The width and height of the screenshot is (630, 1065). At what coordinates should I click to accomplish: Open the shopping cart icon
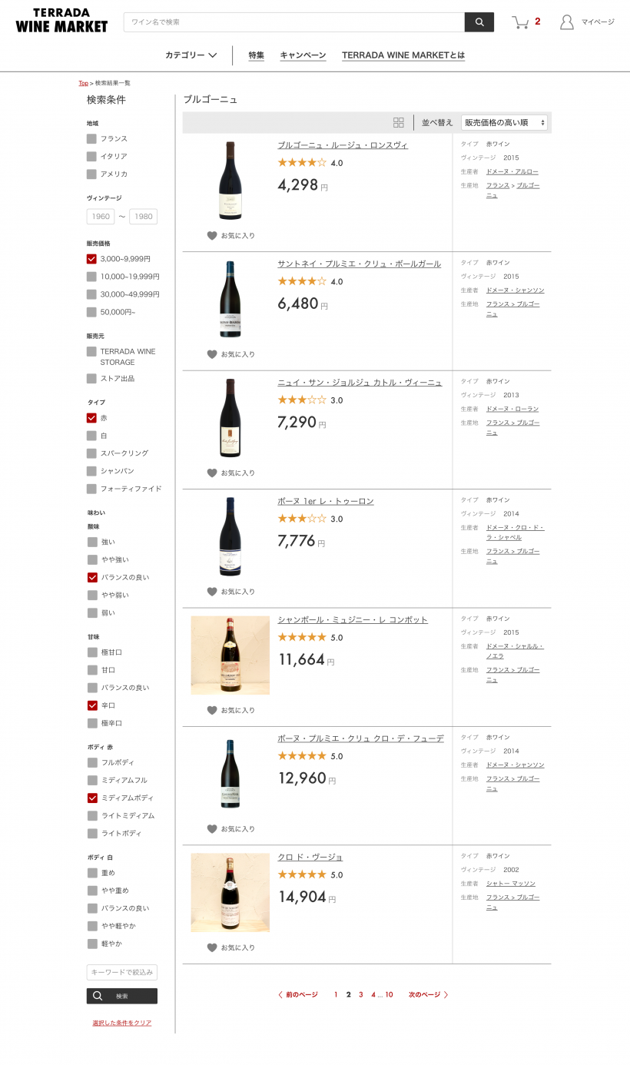(521, 22)
